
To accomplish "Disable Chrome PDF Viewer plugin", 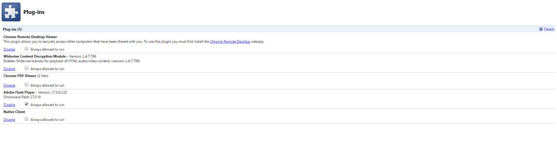I will tap(9, 85).
